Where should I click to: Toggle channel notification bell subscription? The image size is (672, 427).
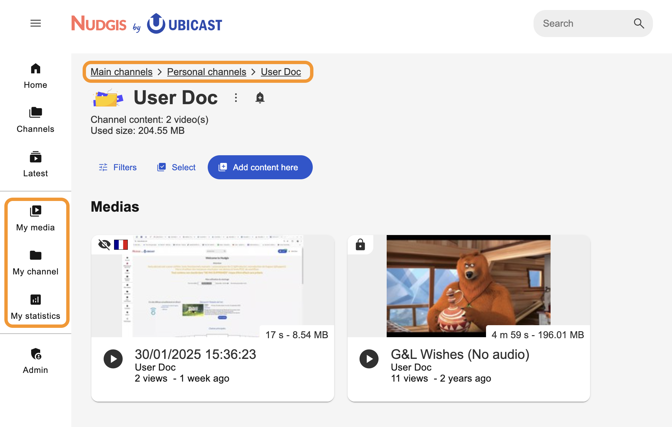pos(260,98)
